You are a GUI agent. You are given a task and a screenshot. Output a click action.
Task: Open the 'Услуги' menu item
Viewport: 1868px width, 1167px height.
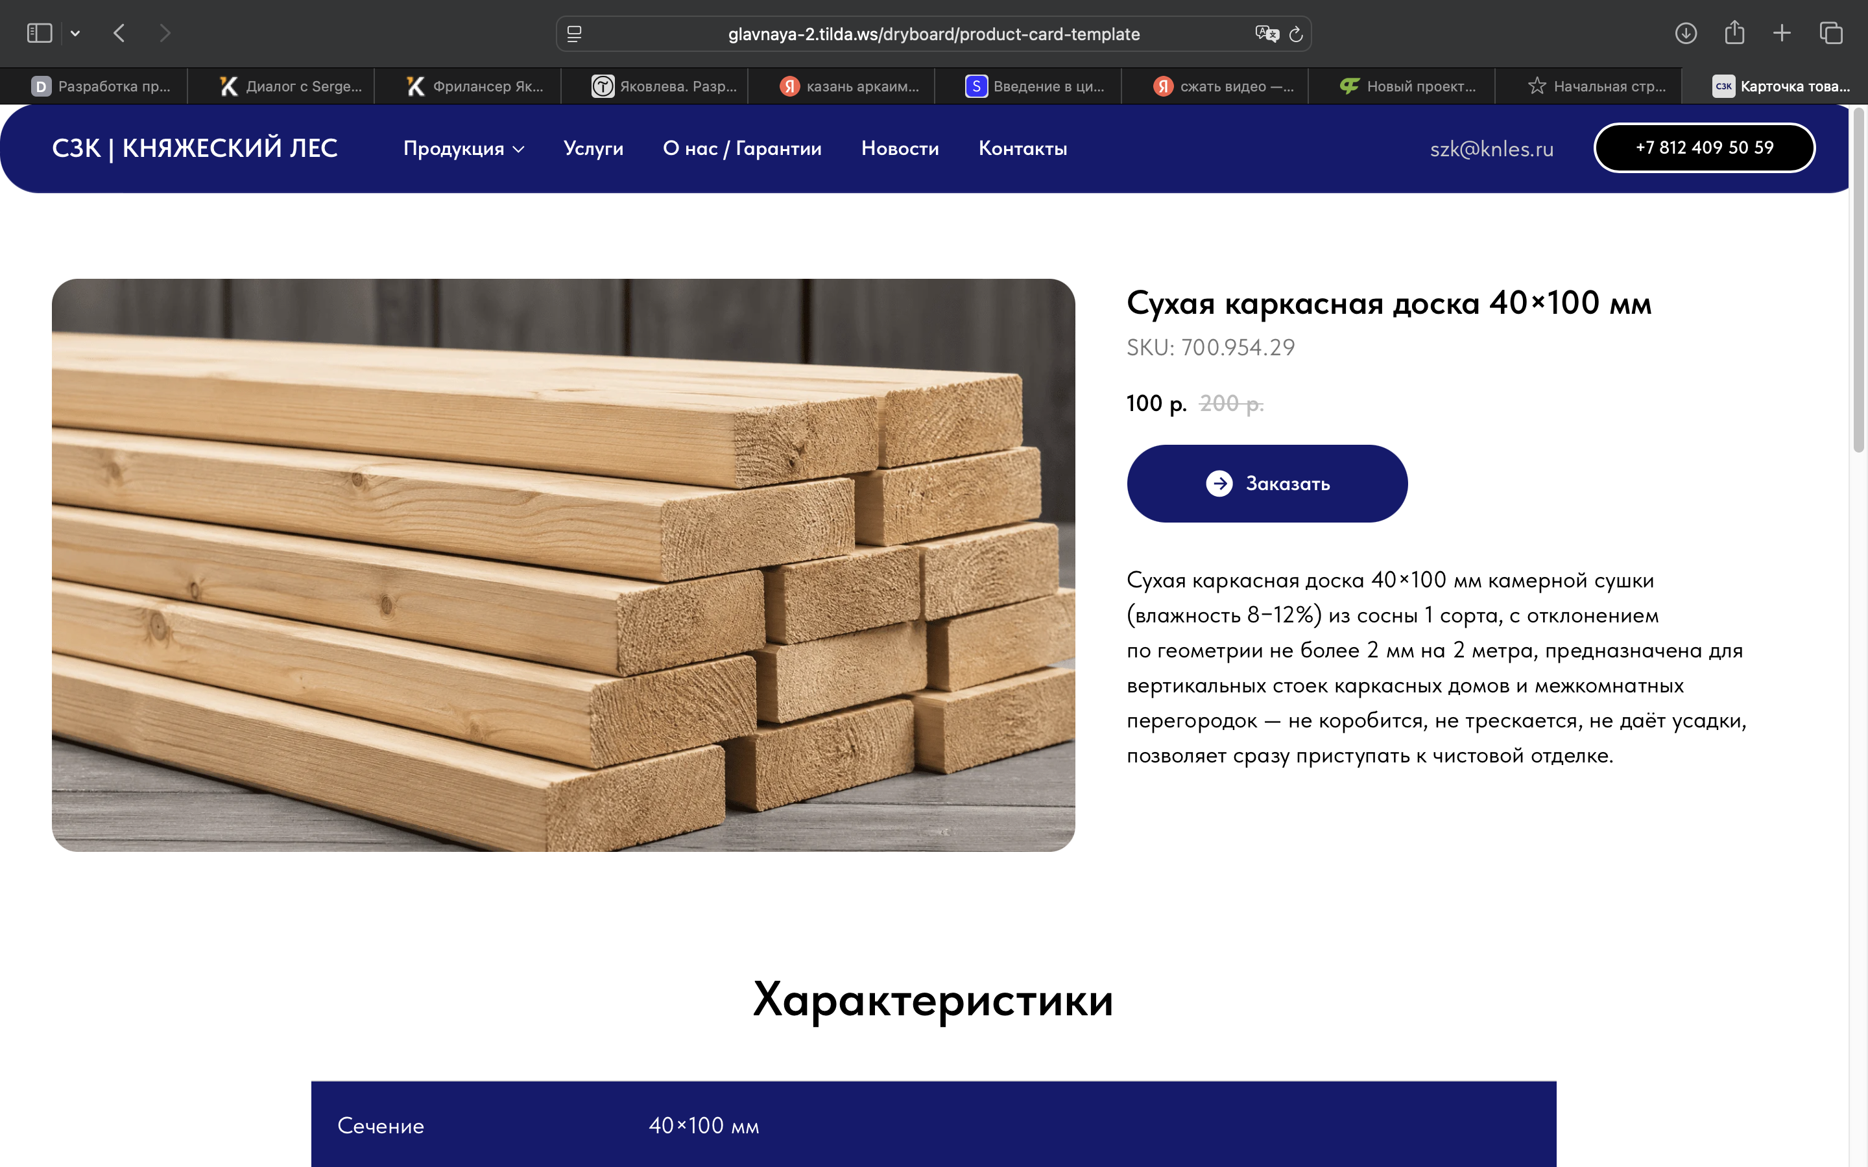pos(593,148)
